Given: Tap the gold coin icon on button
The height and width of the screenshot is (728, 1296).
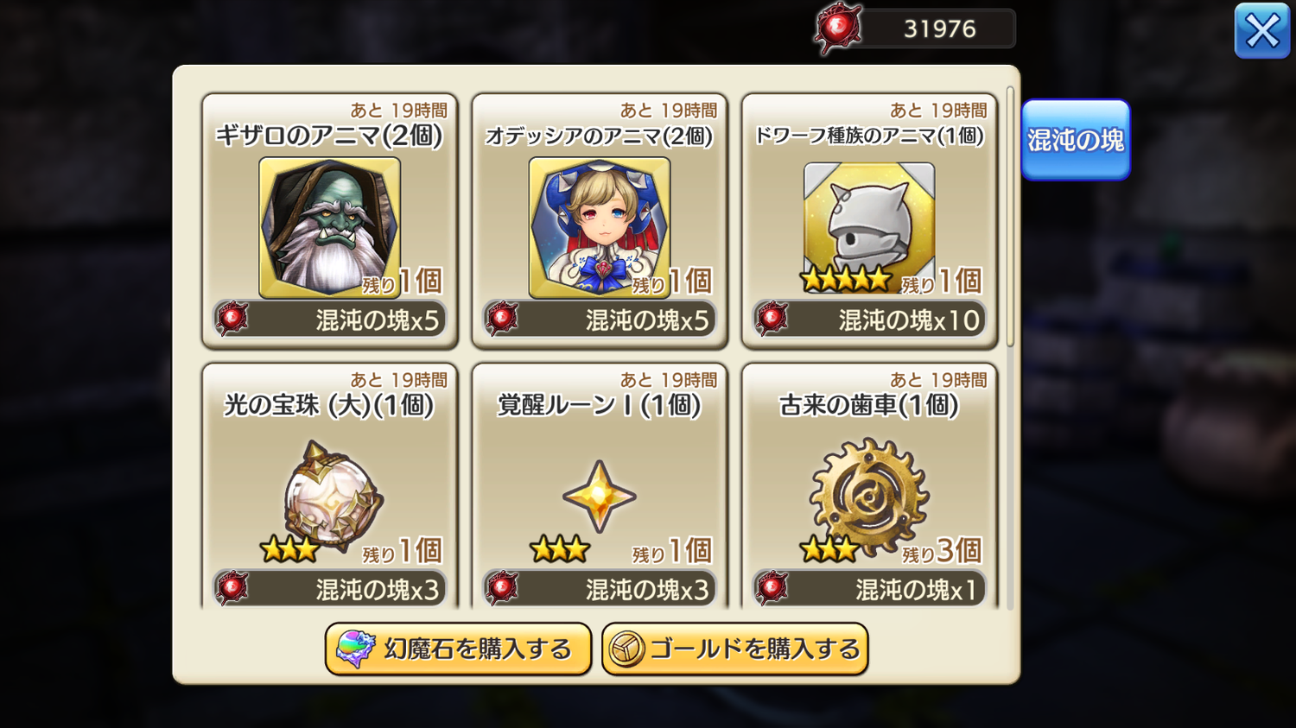Looking at the screenshot, I should (627, 649).
